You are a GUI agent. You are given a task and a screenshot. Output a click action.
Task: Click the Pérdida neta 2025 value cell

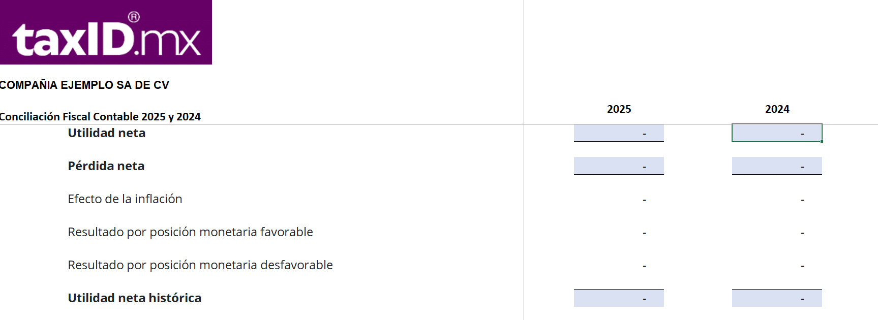point(619,166)
